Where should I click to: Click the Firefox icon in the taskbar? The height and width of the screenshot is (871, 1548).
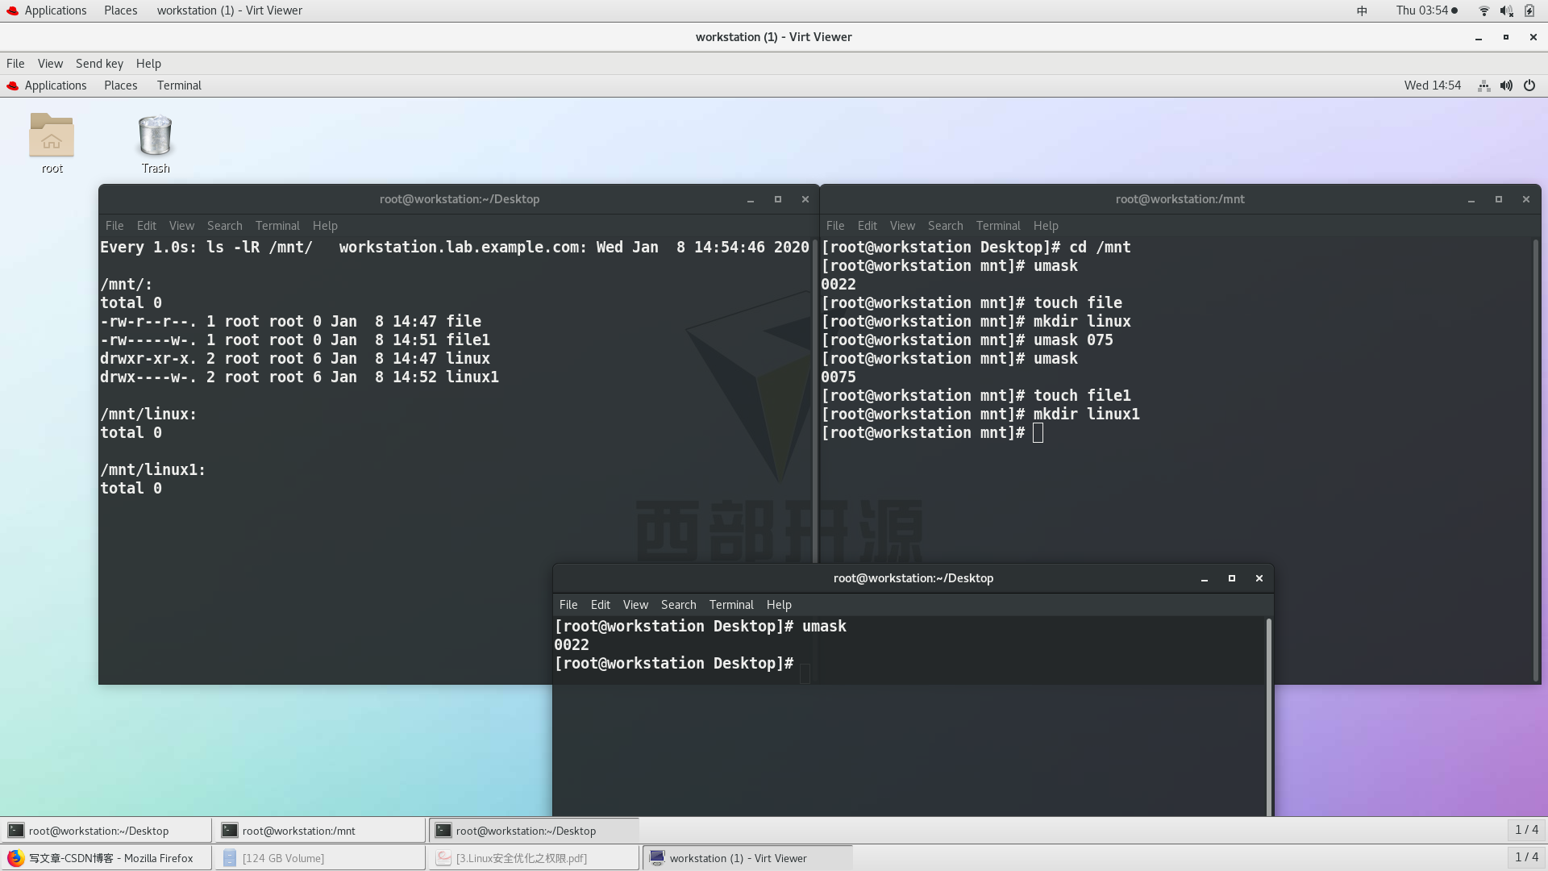pyautogui.click(x=16, y=858)
